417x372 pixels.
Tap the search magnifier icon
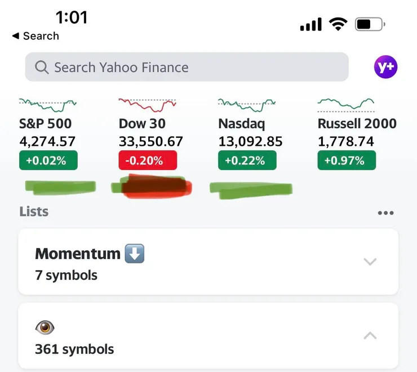[x=42, y=68]
